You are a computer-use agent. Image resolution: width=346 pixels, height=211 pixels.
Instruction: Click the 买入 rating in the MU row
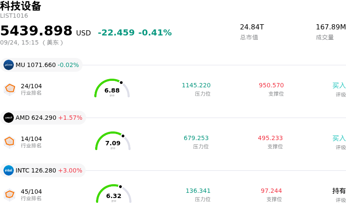pyautogui.click(x=339, y=86)
